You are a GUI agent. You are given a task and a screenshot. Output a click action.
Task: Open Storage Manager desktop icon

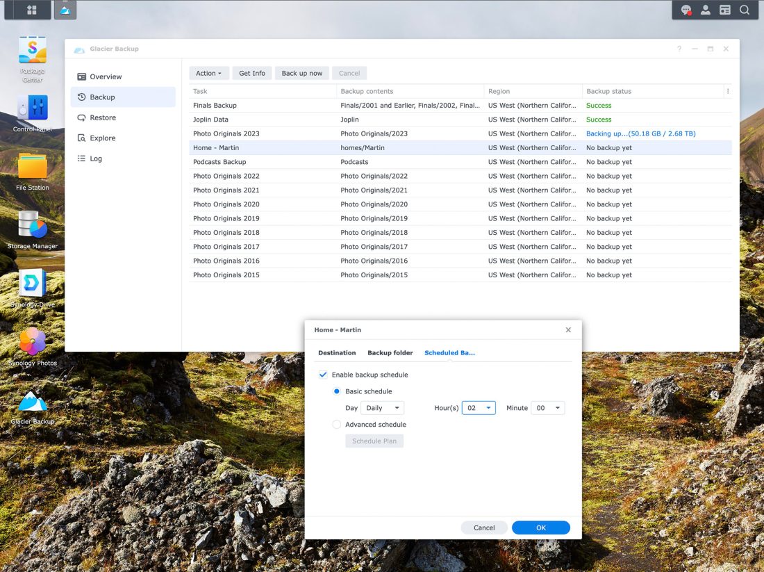tap(32, 226)
